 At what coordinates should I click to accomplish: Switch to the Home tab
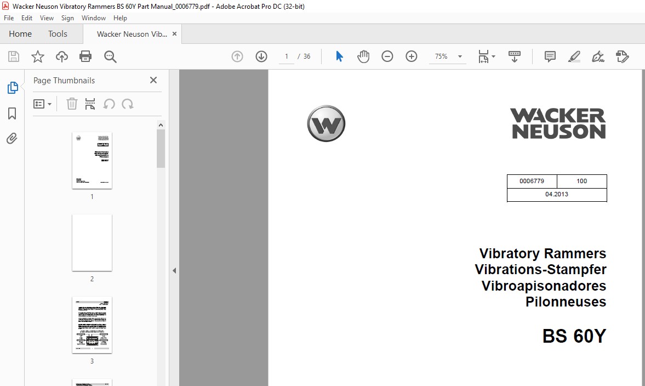tap(20, 34)
